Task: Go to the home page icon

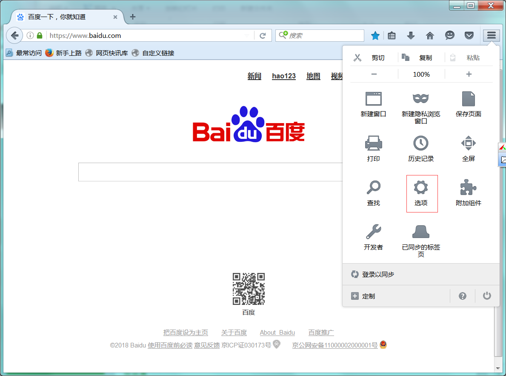Action: 430,35
